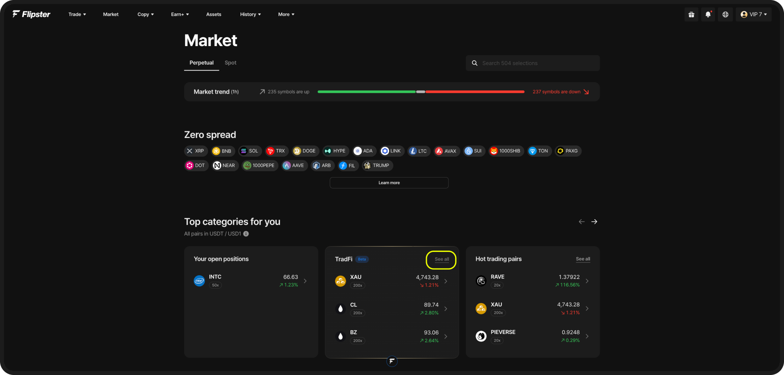Open the Market nav item
Screen dimensions: 784x375
tap(111, 15)
